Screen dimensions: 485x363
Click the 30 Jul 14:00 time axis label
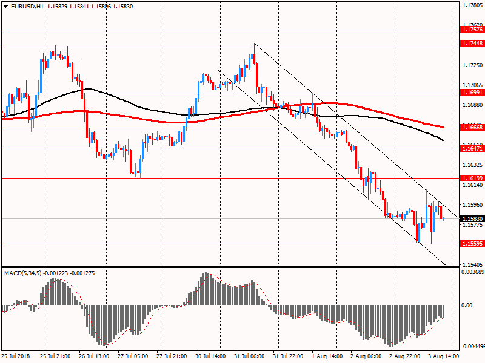[x=210, y=356]
